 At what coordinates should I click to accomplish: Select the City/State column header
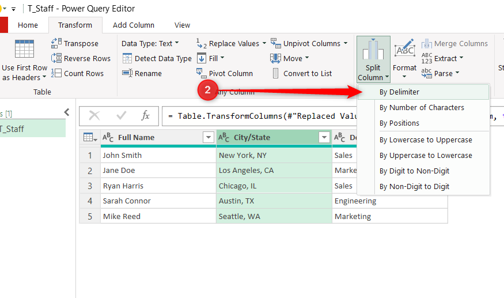(274, 137)
